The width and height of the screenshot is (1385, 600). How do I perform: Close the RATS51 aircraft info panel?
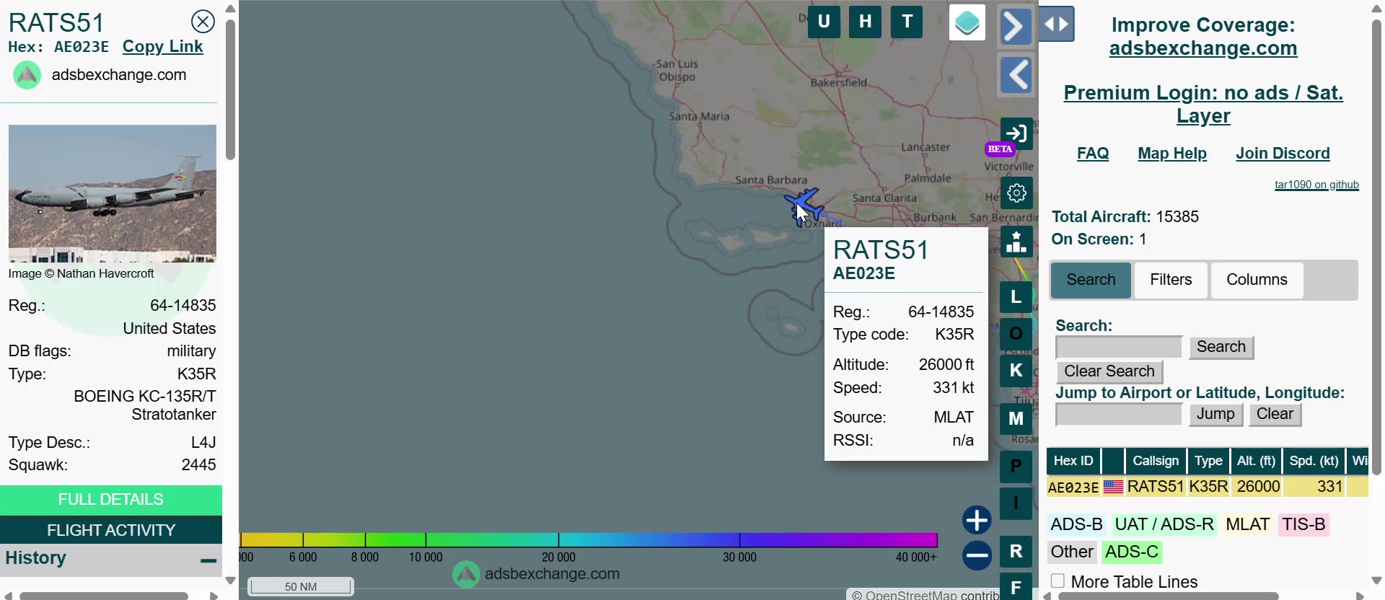[x=203, y=22]
